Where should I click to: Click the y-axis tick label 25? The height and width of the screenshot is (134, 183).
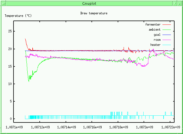coord(9,31)
